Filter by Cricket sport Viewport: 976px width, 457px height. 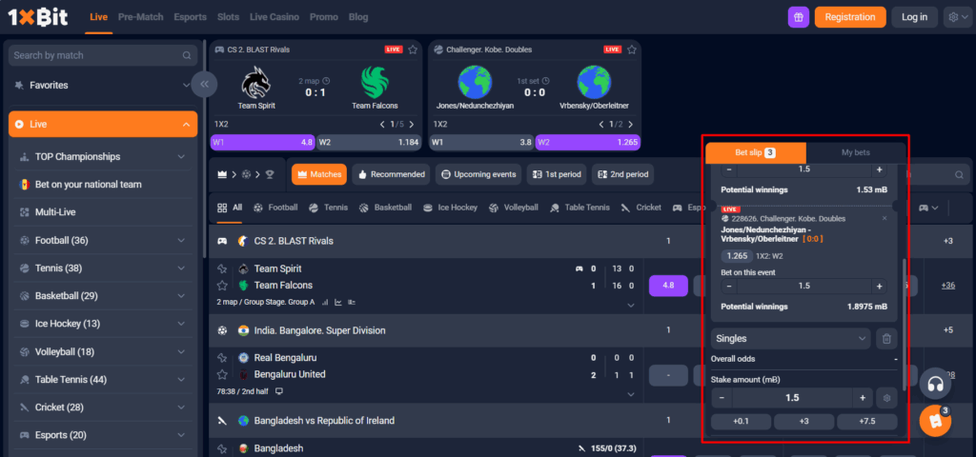641,208
